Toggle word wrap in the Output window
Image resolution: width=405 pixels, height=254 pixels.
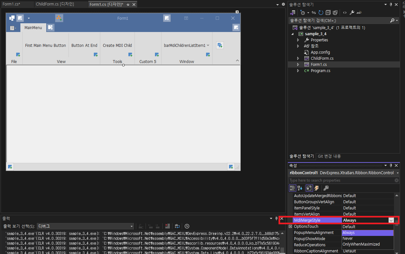point(177,226)
